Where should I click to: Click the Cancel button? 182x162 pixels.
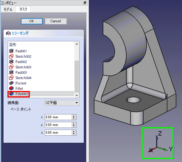pos(56,21)
